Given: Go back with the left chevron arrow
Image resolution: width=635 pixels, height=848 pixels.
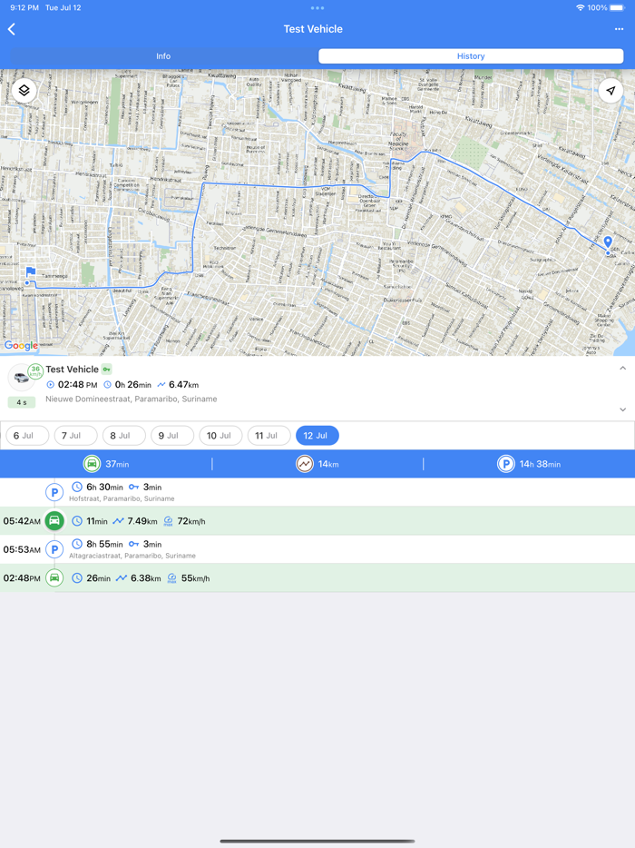Looking at the screenshot, I should pos(12,29).
